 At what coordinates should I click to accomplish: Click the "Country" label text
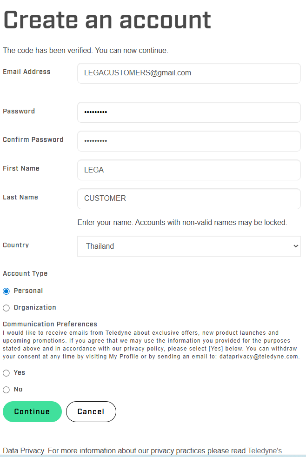coord(16,245)
